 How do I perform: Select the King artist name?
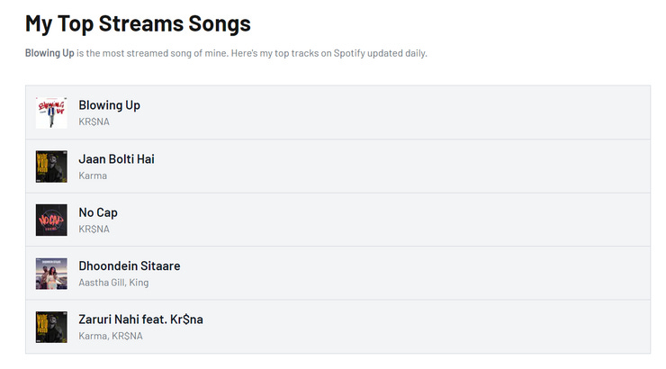coord(139,283)
